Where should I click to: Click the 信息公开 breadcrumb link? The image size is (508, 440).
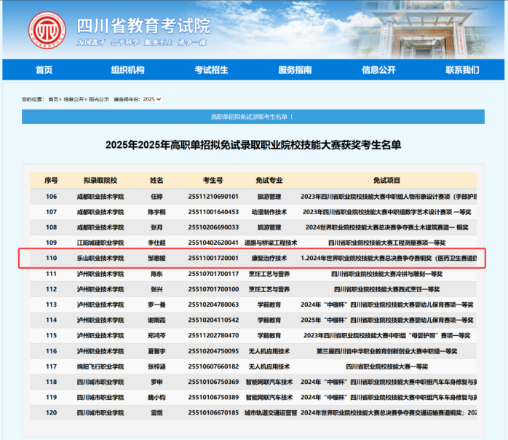tap(74, 99)
